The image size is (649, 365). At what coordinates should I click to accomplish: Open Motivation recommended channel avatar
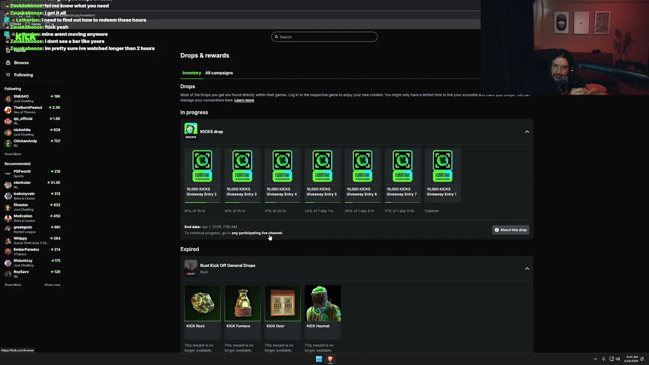(8, 218)
